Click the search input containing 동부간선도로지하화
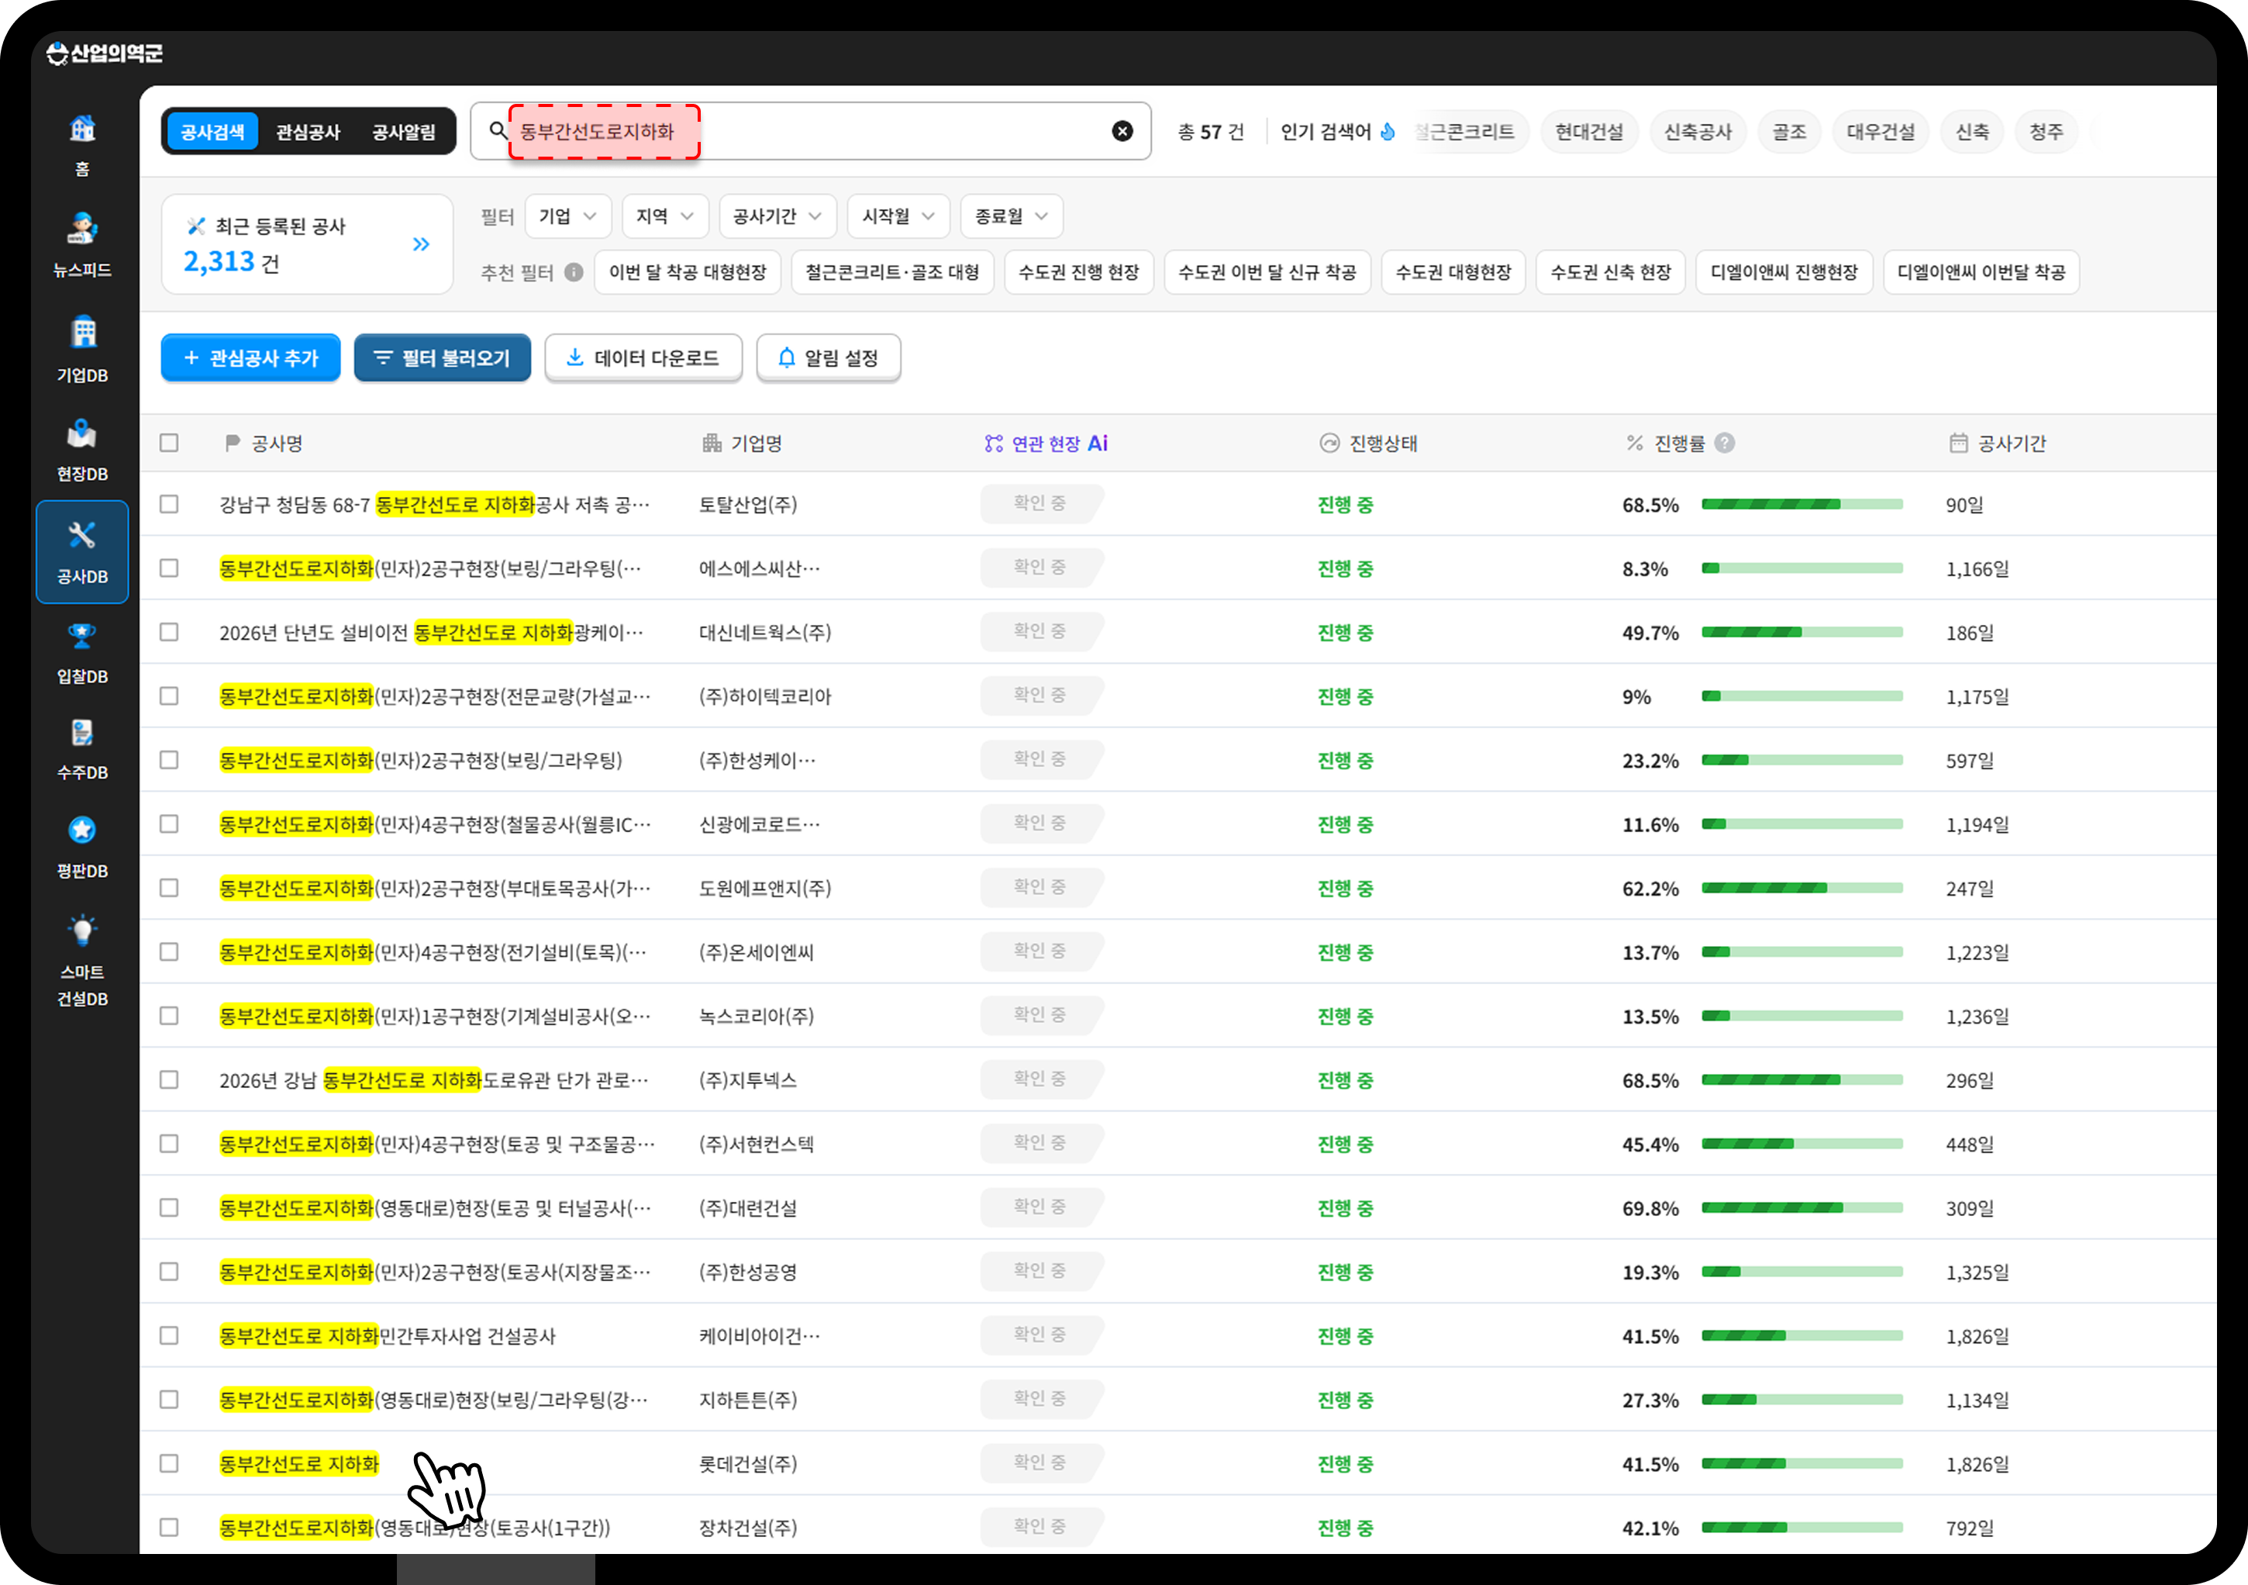This screenshot has width=2248, height=1585. coord(811,131)
